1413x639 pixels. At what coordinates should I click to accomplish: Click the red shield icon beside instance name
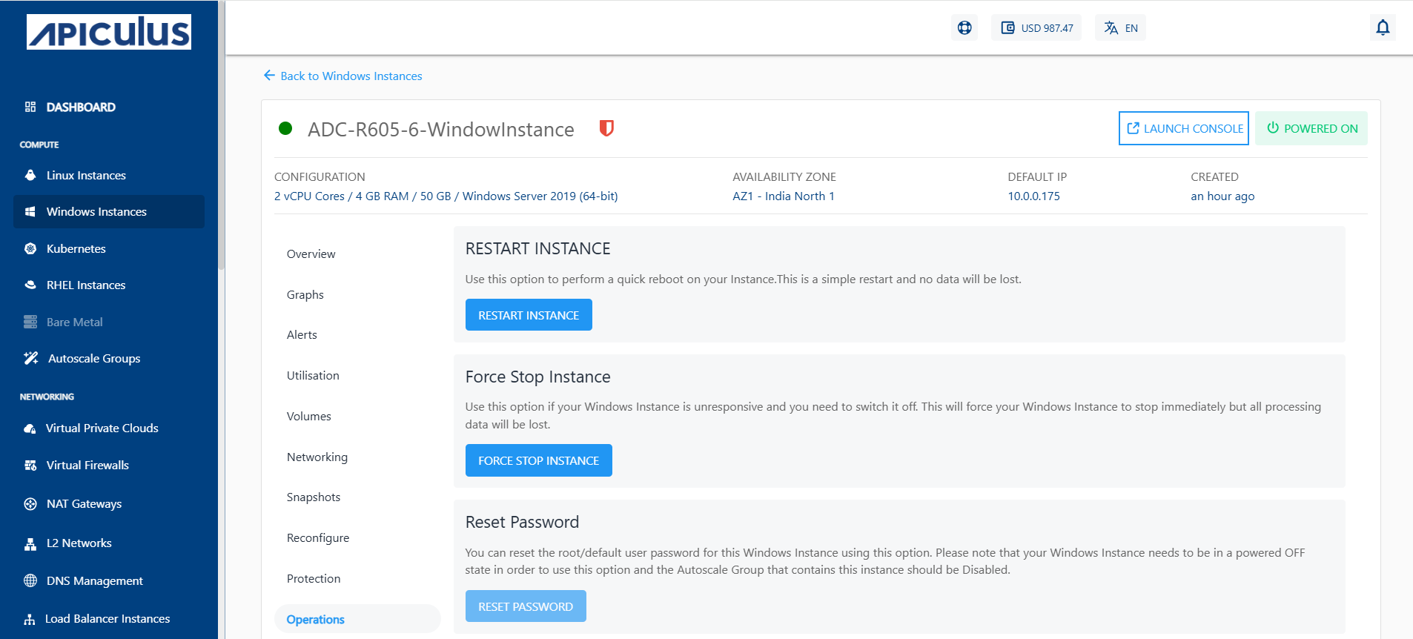coord(606,129)
